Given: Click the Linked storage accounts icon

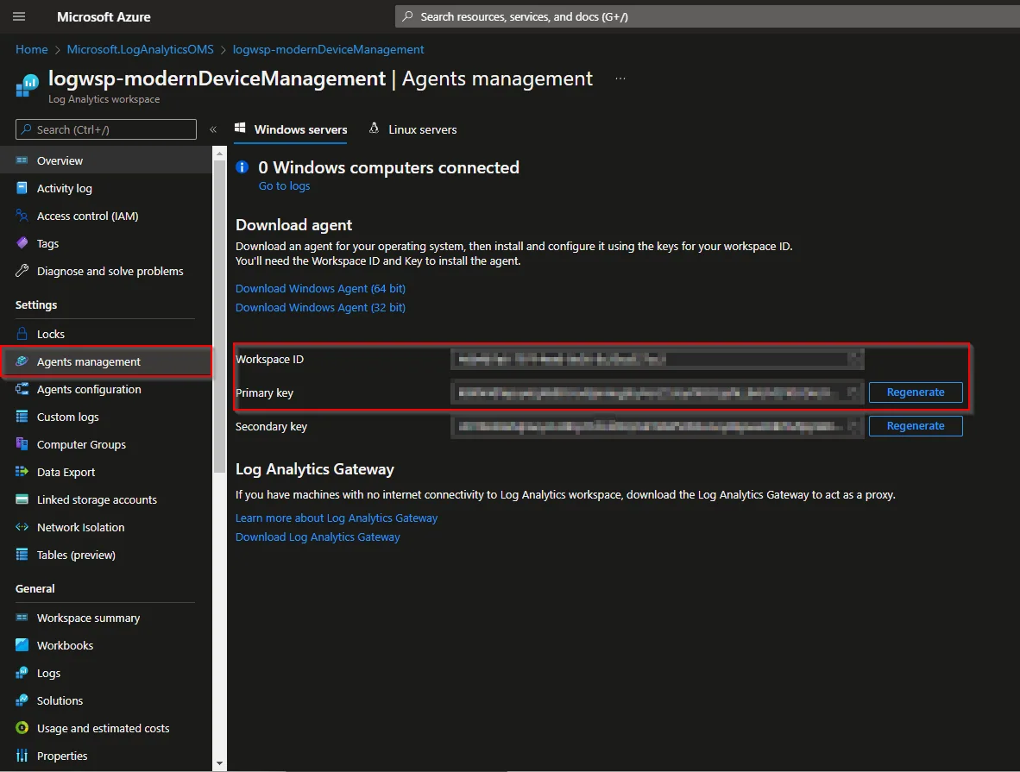Looking at the screenshot, I should [x=22, y=499].
